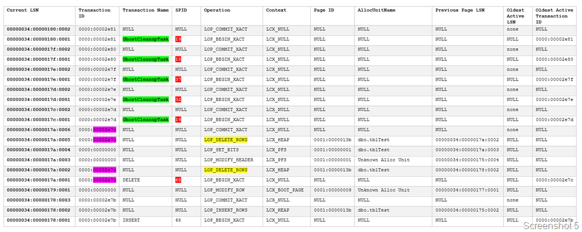
Task: Select the Page ID column header
Action: click(324, 10)
